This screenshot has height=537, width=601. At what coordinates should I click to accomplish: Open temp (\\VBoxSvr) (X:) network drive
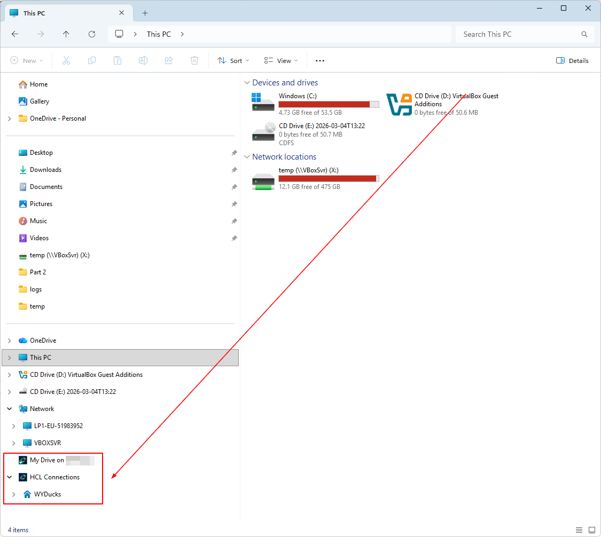tap(263, 179)
